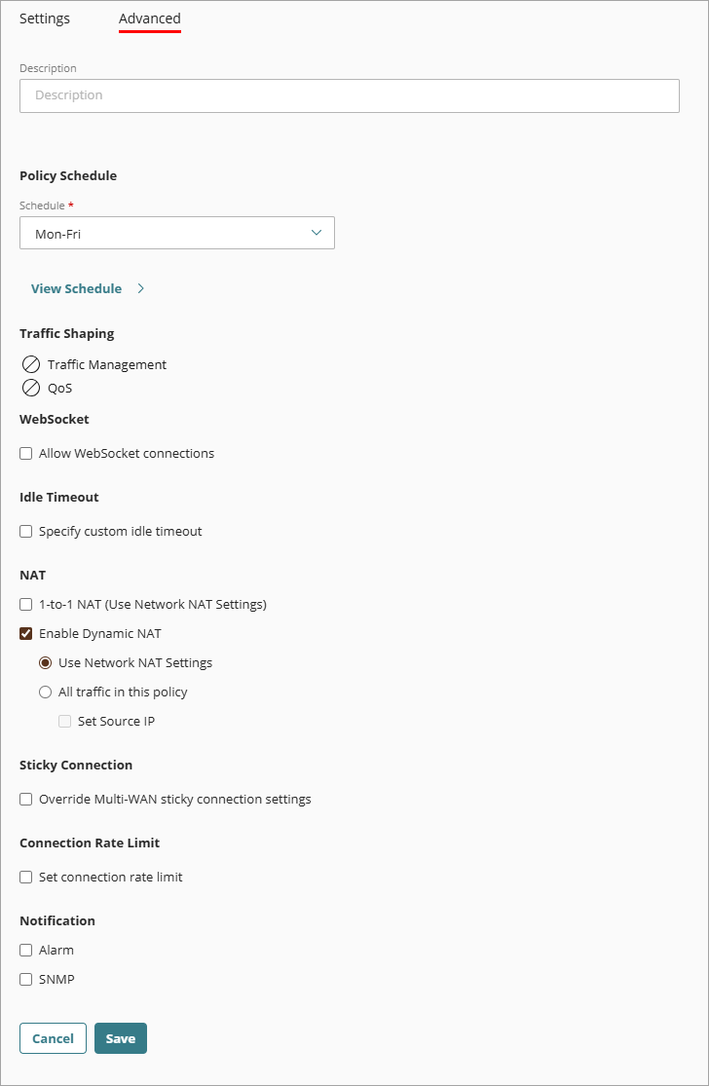Image resolution: width=709 pixels, height=1086 pixels.
Task: Enable Allow WebSocket connections
Action: (25, 453)
